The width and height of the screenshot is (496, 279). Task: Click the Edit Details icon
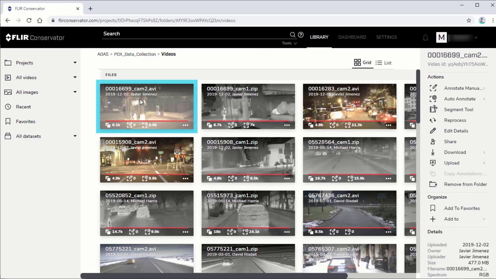tap(433, 130)
